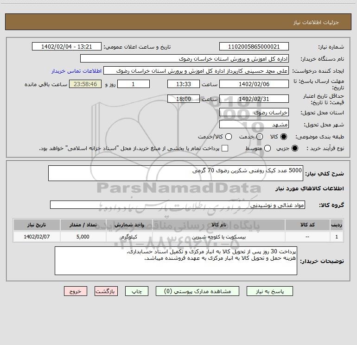
Task: Click the کد کالا column header
Action: coord(307,225)
